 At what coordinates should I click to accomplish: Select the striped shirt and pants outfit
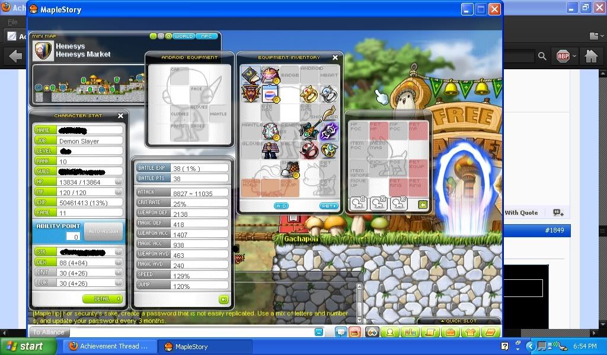270,150
